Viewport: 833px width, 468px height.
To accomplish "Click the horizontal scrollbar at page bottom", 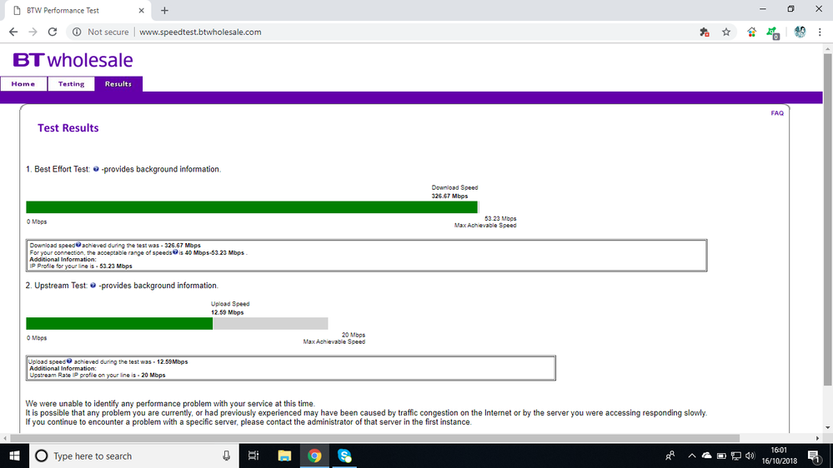I will click(375, 438).
